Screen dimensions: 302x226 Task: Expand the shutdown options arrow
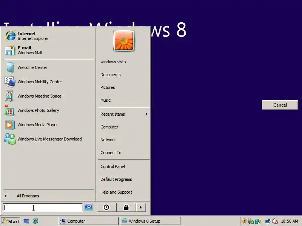click(x=141, y=208)
